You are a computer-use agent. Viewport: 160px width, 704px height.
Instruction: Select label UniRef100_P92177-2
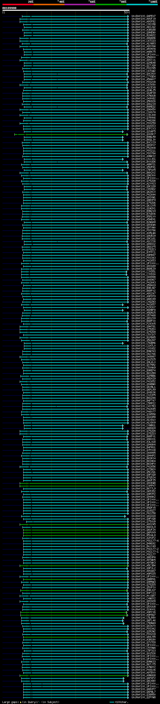point(145,549)
